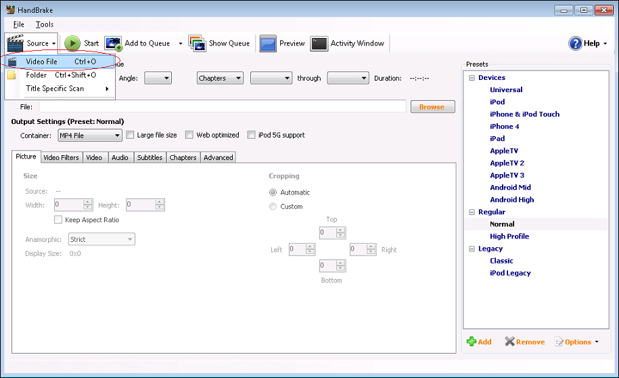
Task: Select the iPad preset
Action: point(497,139)
